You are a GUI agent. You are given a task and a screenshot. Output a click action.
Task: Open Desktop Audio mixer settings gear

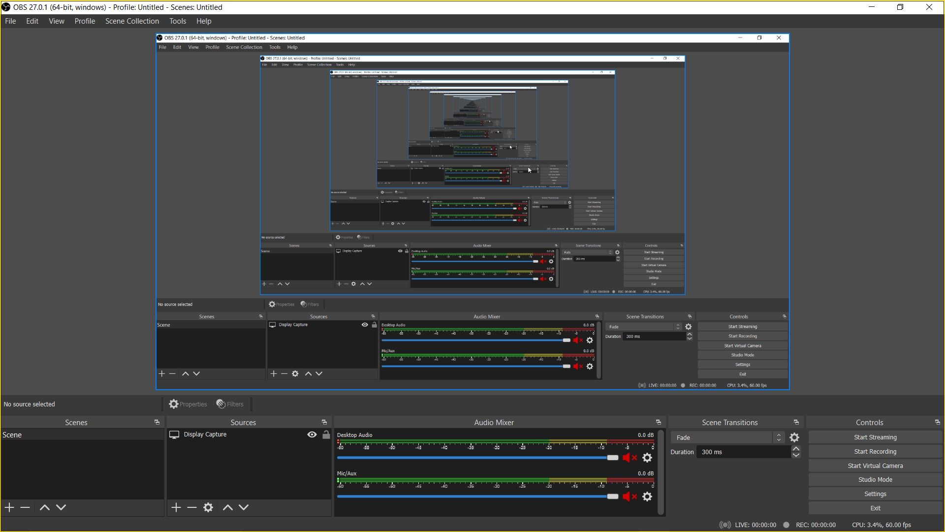tap(648, 458)
